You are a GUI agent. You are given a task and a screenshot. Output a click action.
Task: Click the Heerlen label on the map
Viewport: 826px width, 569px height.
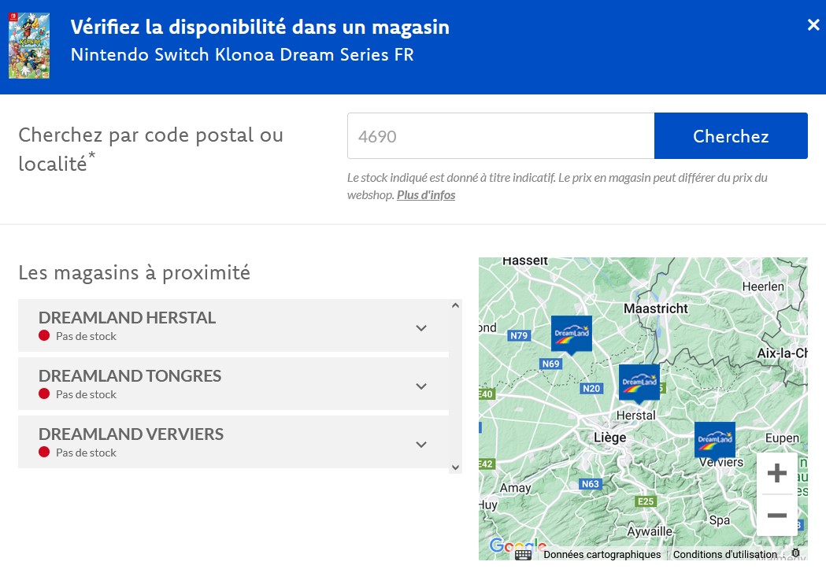[x=763, y=287]
